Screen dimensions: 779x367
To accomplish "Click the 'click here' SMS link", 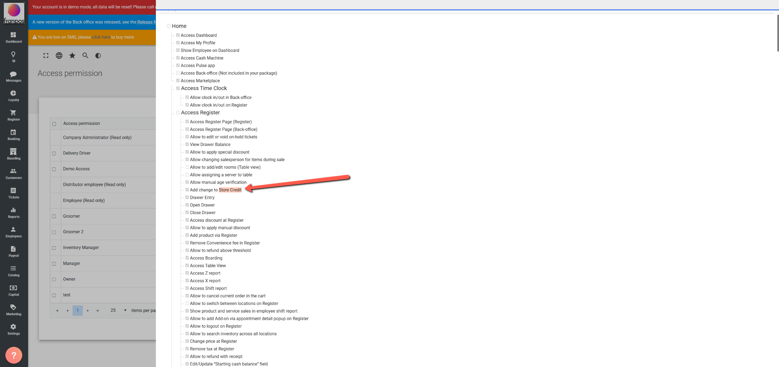I will coord(101,37).
